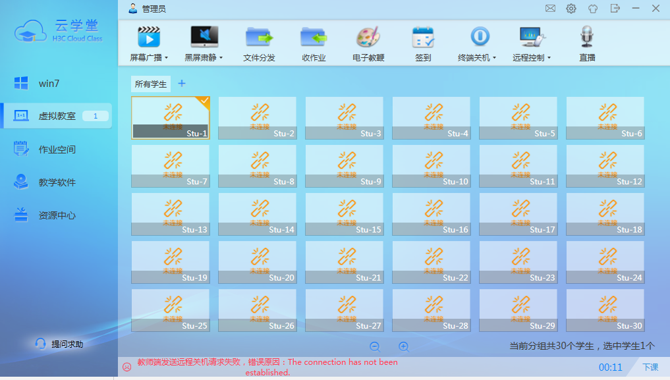Viewport: 670px width, 380px height.
Task: Open settings gear in title bar
Action: point(571,9)
